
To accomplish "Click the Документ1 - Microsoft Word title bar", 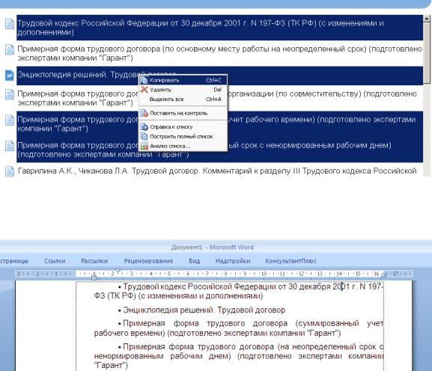I will coord(213,247).
